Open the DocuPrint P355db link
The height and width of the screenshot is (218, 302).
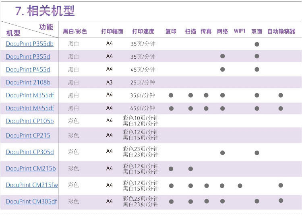pyautogui.click(x=30, y=44)
